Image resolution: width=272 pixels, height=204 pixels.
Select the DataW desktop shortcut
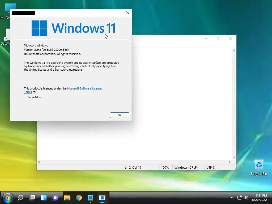[5, 37]
